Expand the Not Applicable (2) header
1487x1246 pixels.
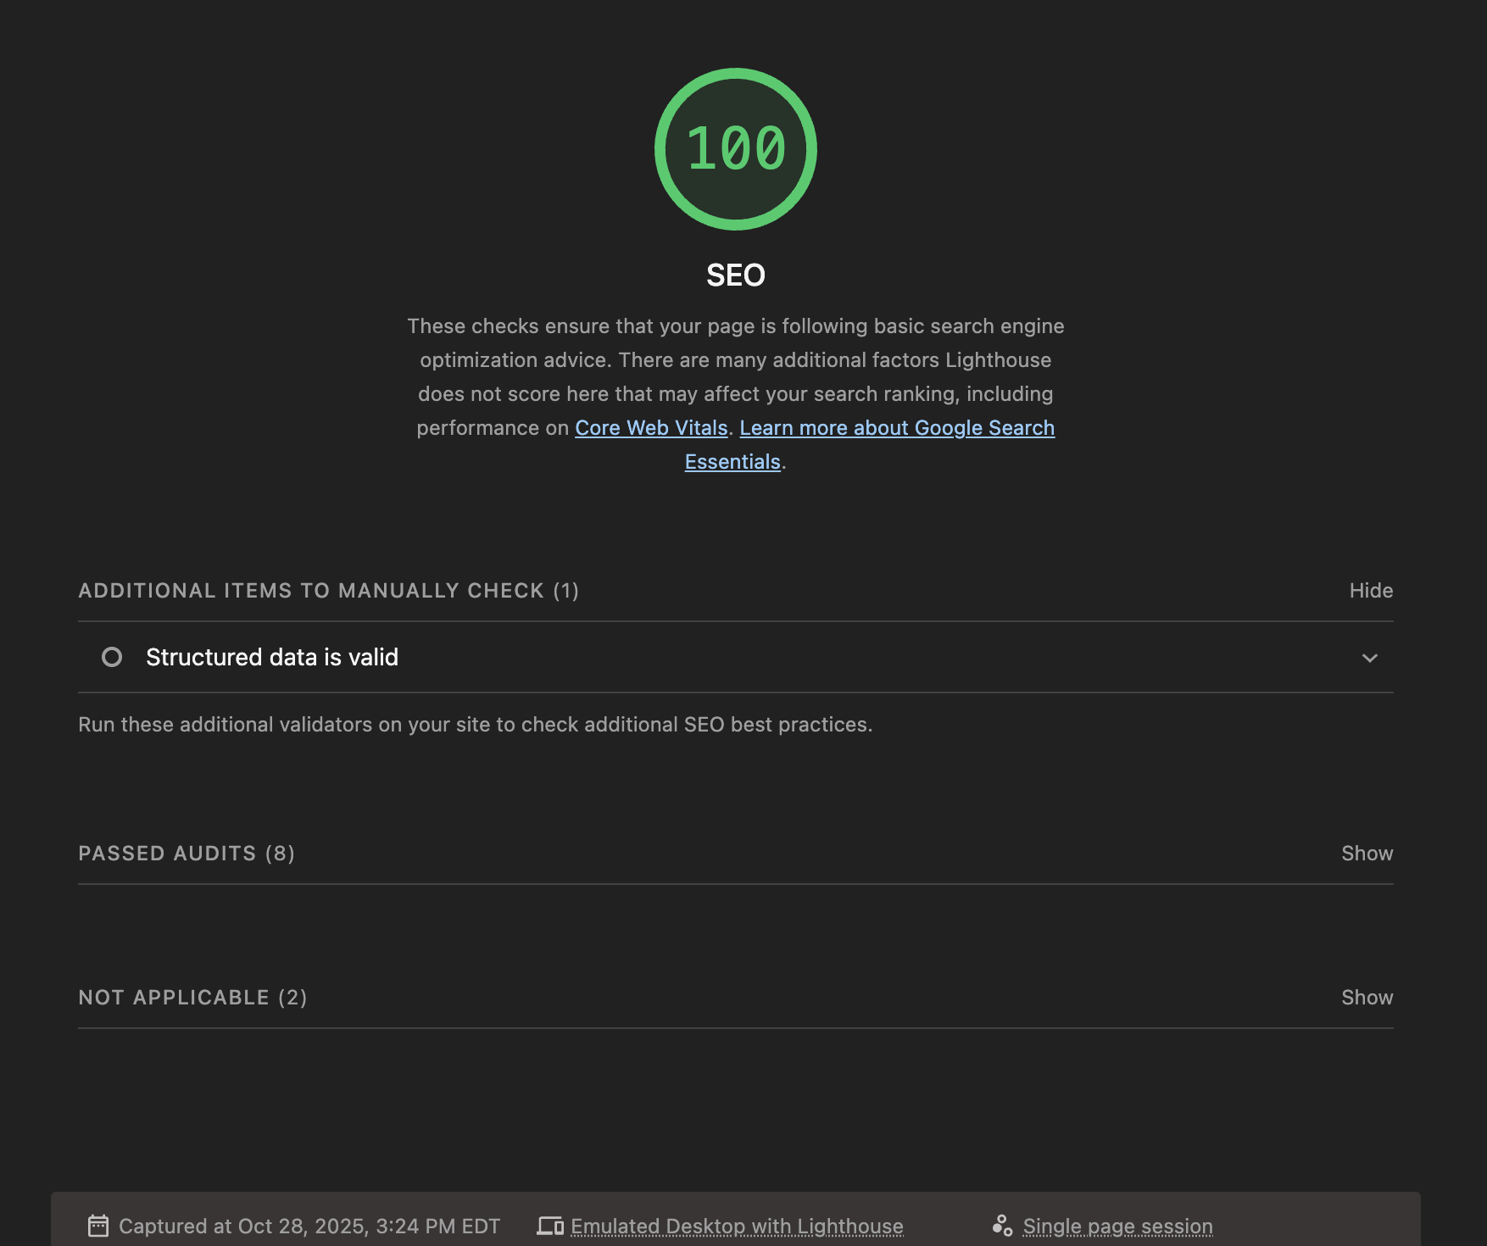coord(192,998)
